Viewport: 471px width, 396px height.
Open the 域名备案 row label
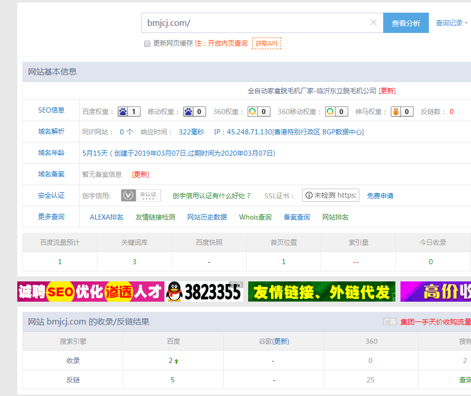point(51,174)
